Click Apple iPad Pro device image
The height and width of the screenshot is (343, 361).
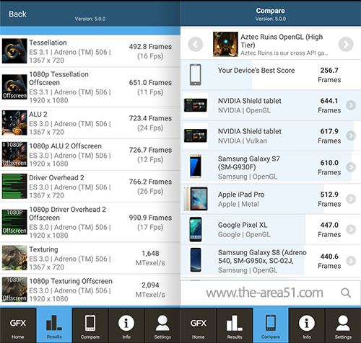pyautogui.click(x=196, y=199)
